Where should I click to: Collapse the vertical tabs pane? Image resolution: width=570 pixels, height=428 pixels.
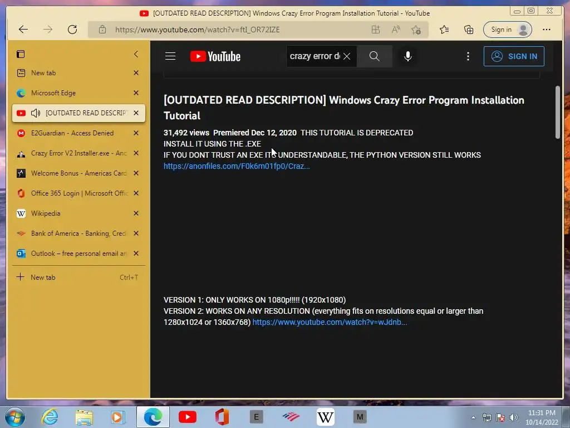[x=136, y=54]
